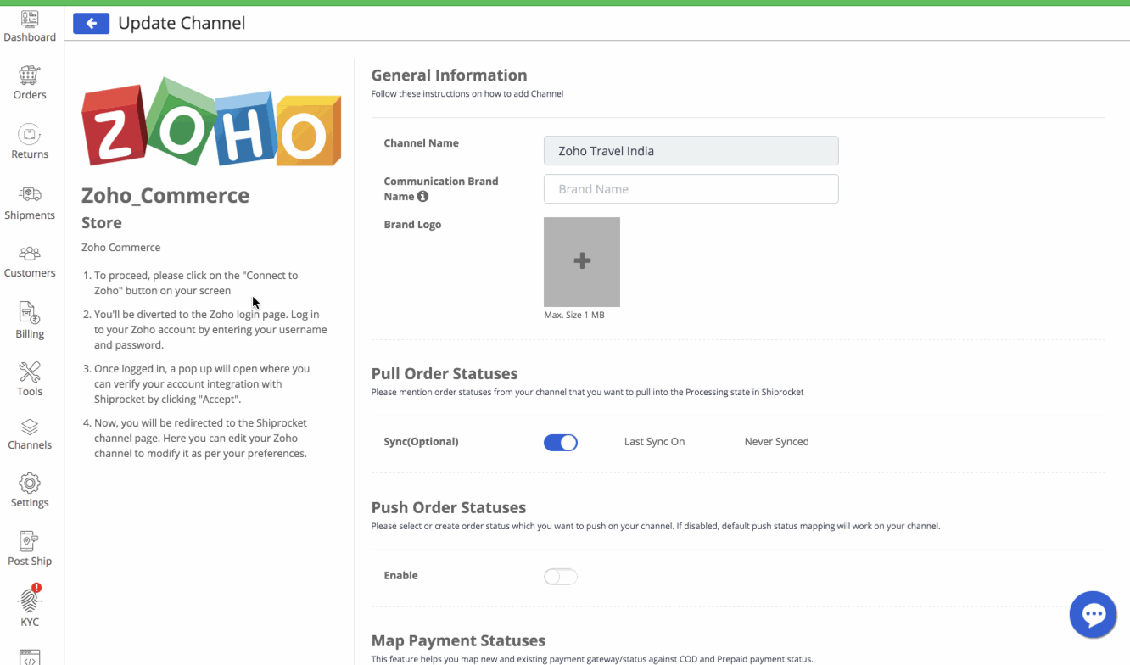This screenshot has height=665, width=1130.
Task: Disable the Sync(Optional) toggle
Action: 561,442
